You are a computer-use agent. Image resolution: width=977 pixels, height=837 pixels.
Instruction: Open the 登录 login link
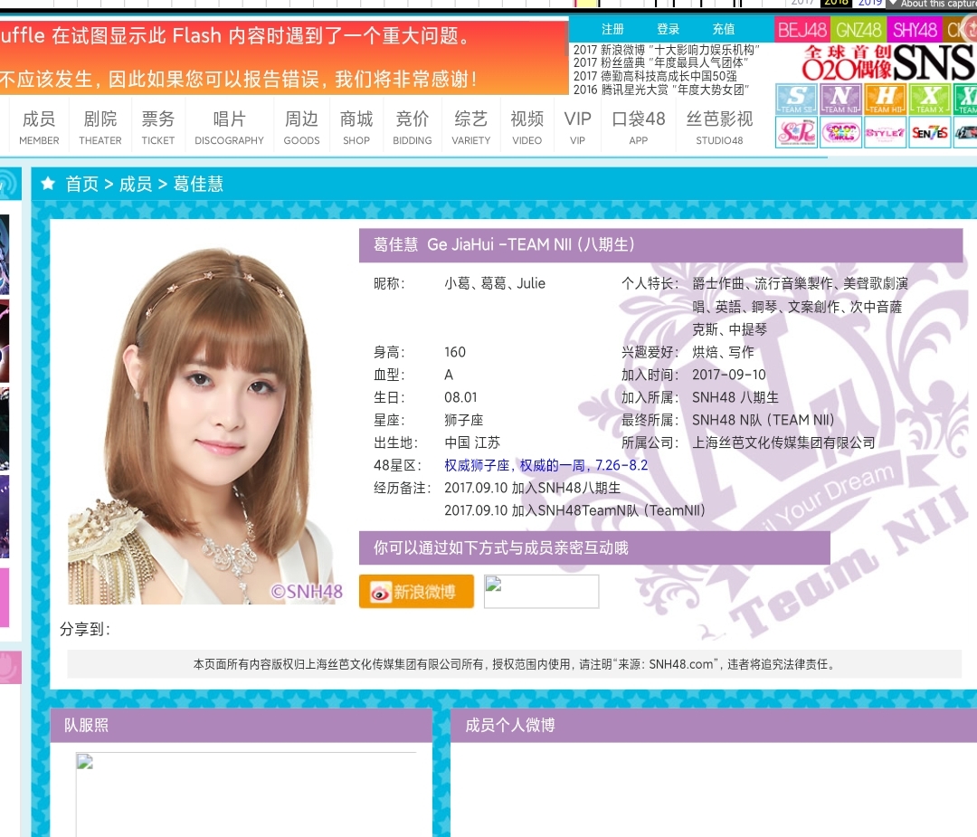click(x=668, y=29)
